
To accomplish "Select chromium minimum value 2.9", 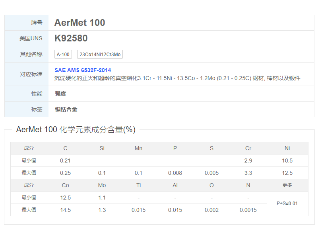I will (x=248, y=161).
